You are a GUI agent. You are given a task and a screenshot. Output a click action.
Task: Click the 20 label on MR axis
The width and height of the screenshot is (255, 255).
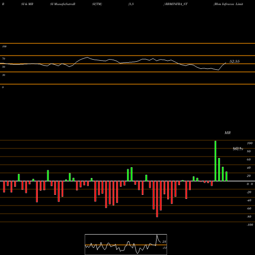249,176
